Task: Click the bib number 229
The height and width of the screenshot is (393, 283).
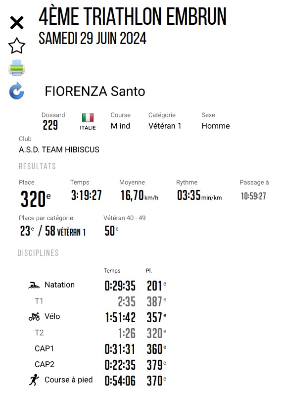Action: pos(50,125)
